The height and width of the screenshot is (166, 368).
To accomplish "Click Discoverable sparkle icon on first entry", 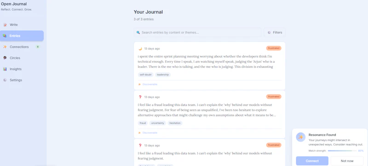I will tap(139, 85).
